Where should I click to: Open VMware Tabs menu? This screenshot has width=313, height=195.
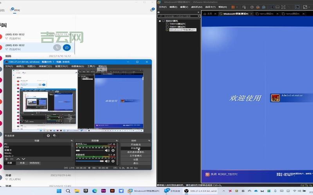click(x=210, y=7)
